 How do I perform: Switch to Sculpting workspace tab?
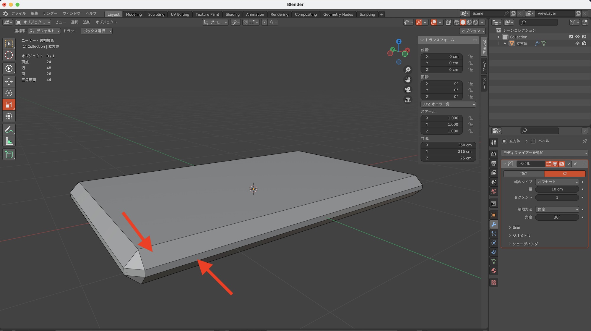156,14
